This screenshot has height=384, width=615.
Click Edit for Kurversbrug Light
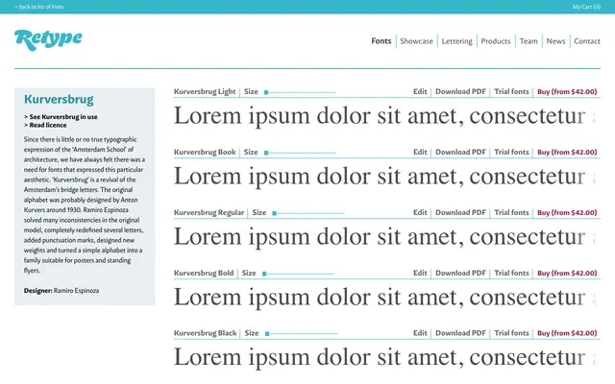point(420,92)
